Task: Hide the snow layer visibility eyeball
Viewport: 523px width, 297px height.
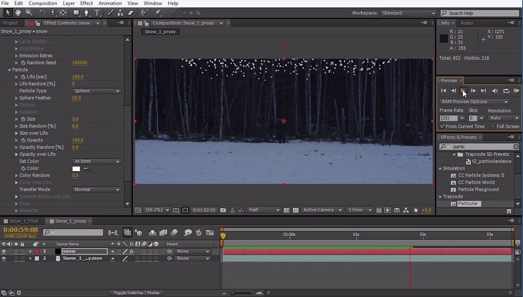Action: [4, 251]
